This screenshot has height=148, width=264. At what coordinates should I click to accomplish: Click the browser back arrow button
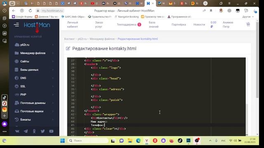tap(14, 11)
